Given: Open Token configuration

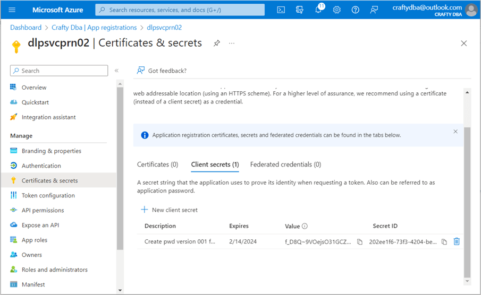Looking at the screenshot, I should point(48,195).
